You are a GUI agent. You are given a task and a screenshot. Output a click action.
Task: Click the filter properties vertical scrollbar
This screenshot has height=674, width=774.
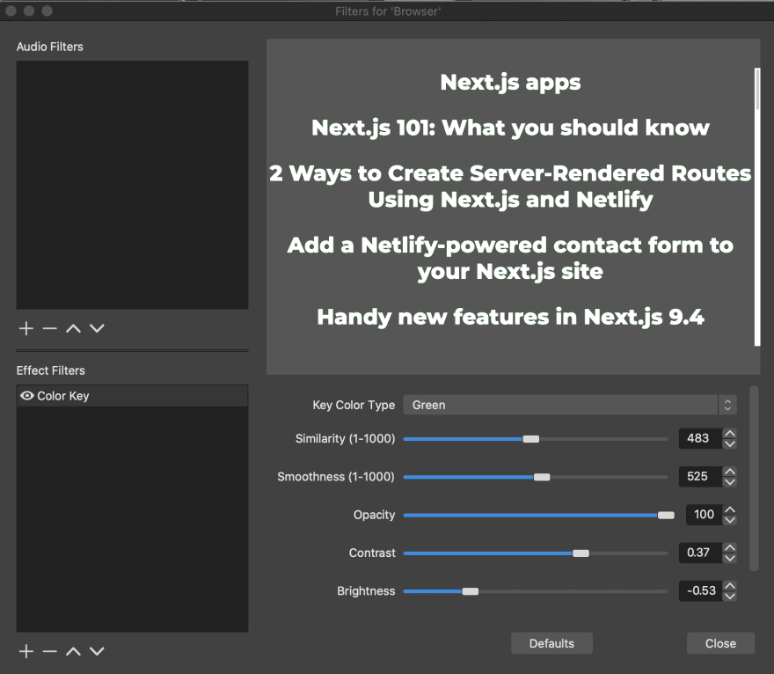(753, 479)
